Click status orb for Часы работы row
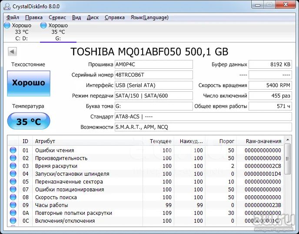This screenshot has width=299, height=234. [13, 205]
